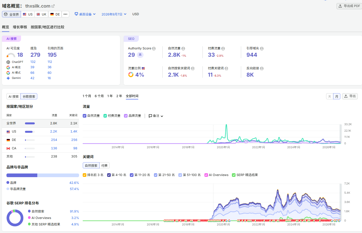Expand the 备注 notes dropdown

click(156, 116)
